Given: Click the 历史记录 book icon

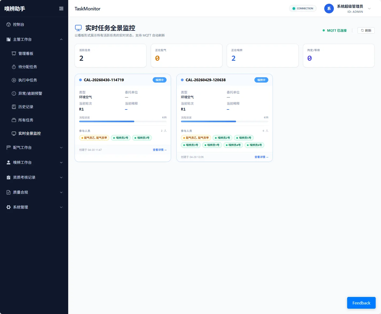Looking at the screenshot, I should coord(14,107).
